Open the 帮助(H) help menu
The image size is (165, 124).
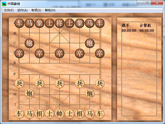coord(50,10)
